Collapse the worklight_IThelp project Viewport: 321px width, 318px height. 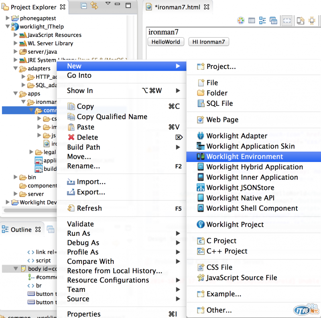coord(8,26)
